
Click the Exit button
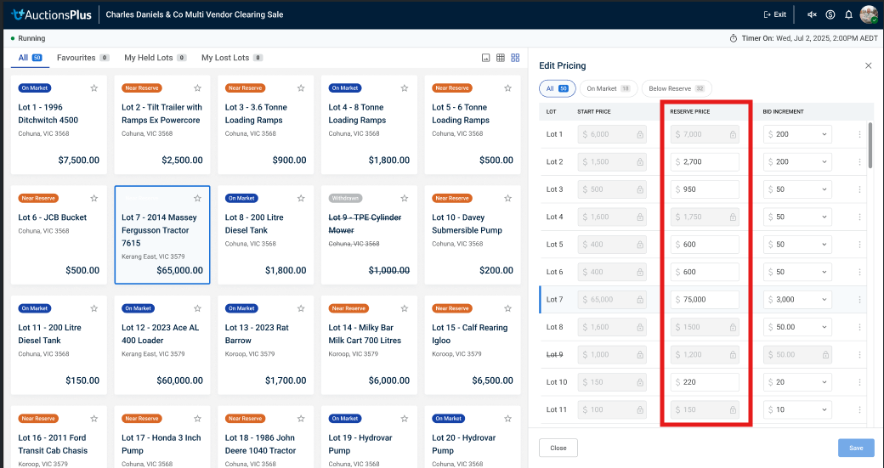[x=774, y=14]
